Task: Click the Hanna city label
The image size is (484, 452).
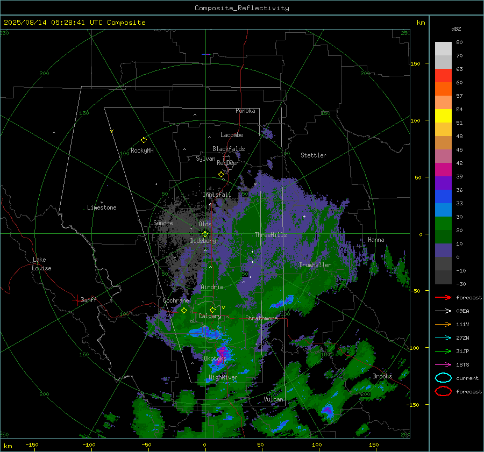Action: [x=376, y=240]
